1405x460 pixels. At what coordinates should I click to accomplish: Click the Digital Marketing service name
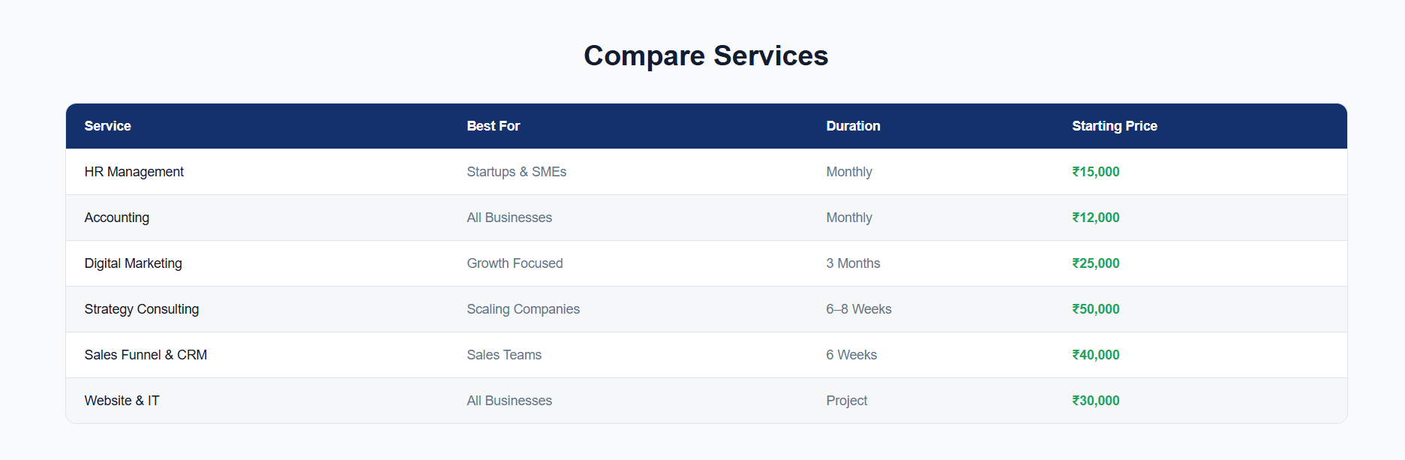tap(133, 263)
